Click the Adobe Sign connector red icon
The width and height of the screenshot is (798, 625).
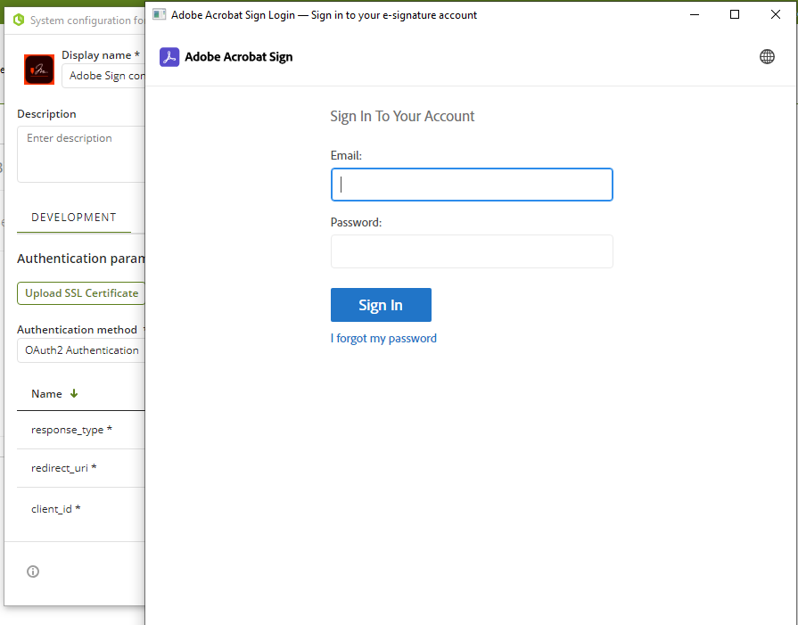pyautogui.click(x=39, y=70)
